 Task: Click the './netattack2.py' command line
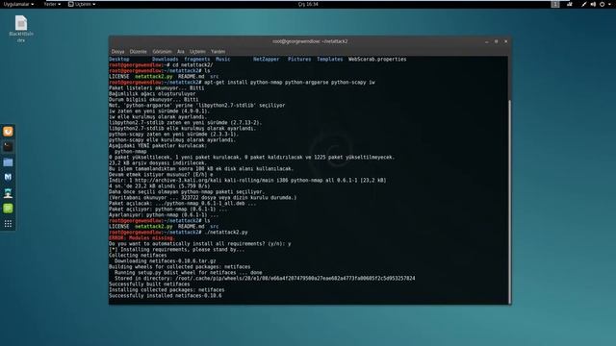178,233
